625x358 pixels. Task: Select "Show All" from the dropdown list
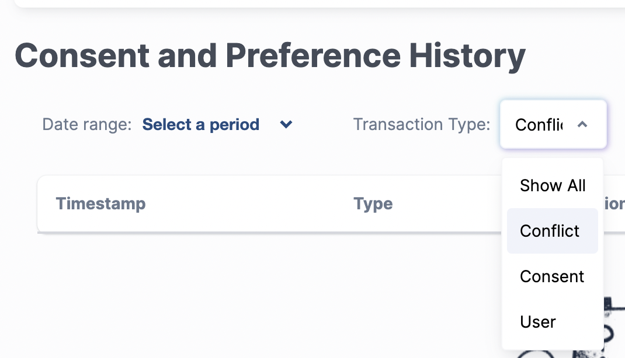pyautogui.click(x=552, y=185)
